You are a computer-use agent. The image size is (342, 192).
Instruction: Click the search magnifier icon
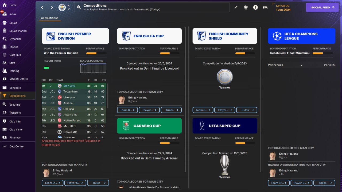pyautogui.click(x=79, y=7)
